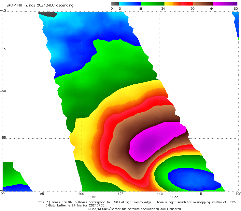
Task: Click the yellow segment of the color scale
Action: pyautogui.click(x=169, y=4)
